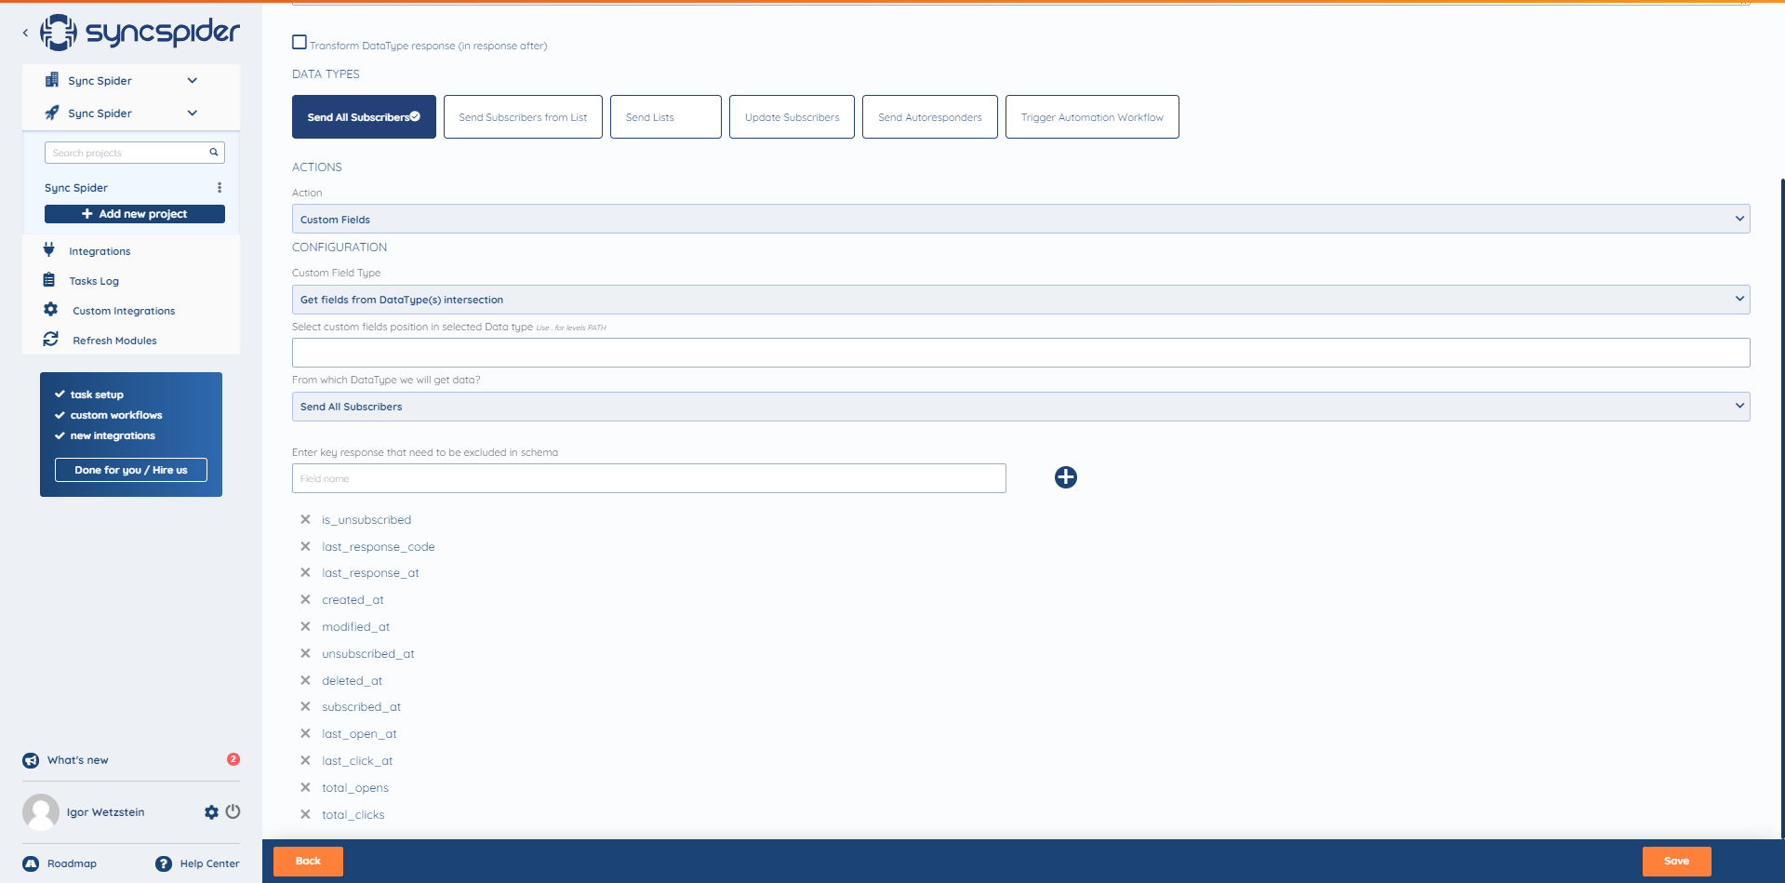This screenshot has width=1785, height=883.
Task: Remove last_response_at from excluded list
Action: tap(305, 572)
